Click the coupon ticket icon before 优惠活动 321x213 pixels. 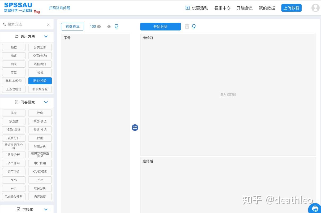tap(188, 8)
